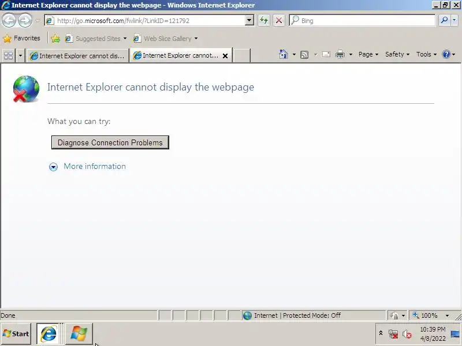The image size is (462, 346).
Task: Add page to Favorites bar icon
Action: (x=55, y=39)
